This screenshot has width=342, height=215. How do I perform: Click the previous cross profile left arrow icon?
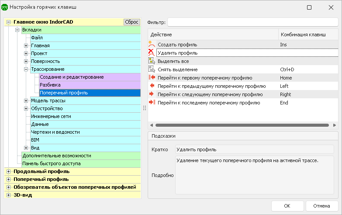152,86
